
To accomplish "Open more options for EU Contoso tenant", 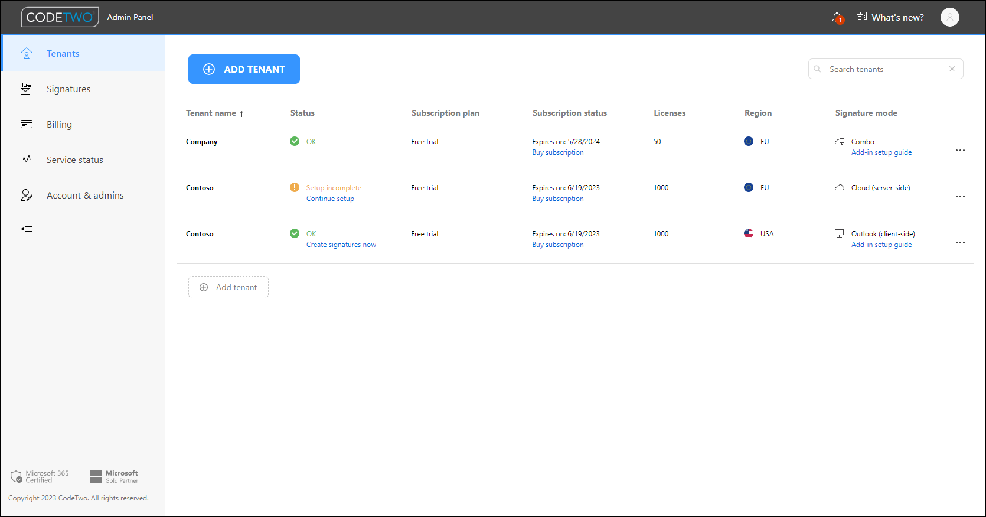I will (961, 197).
